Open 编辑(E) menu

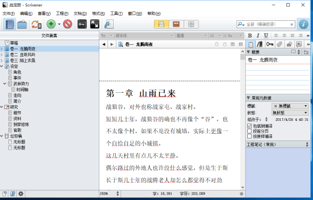click(26, 14)
